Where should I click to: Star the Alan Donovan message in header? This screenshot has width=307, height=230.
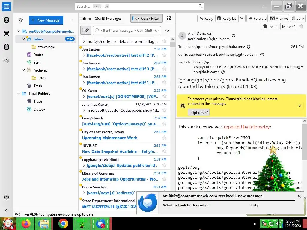tap(301, 26)
